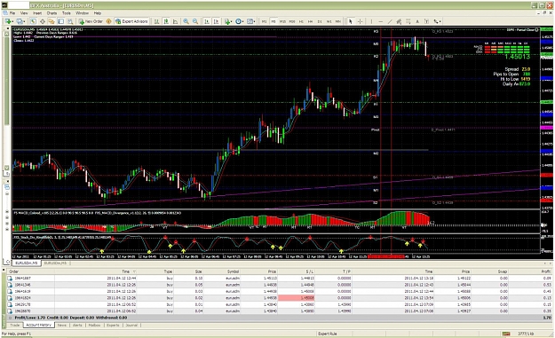Zoom out of the chart
555x338 pixels.
(x=195, y=21)
